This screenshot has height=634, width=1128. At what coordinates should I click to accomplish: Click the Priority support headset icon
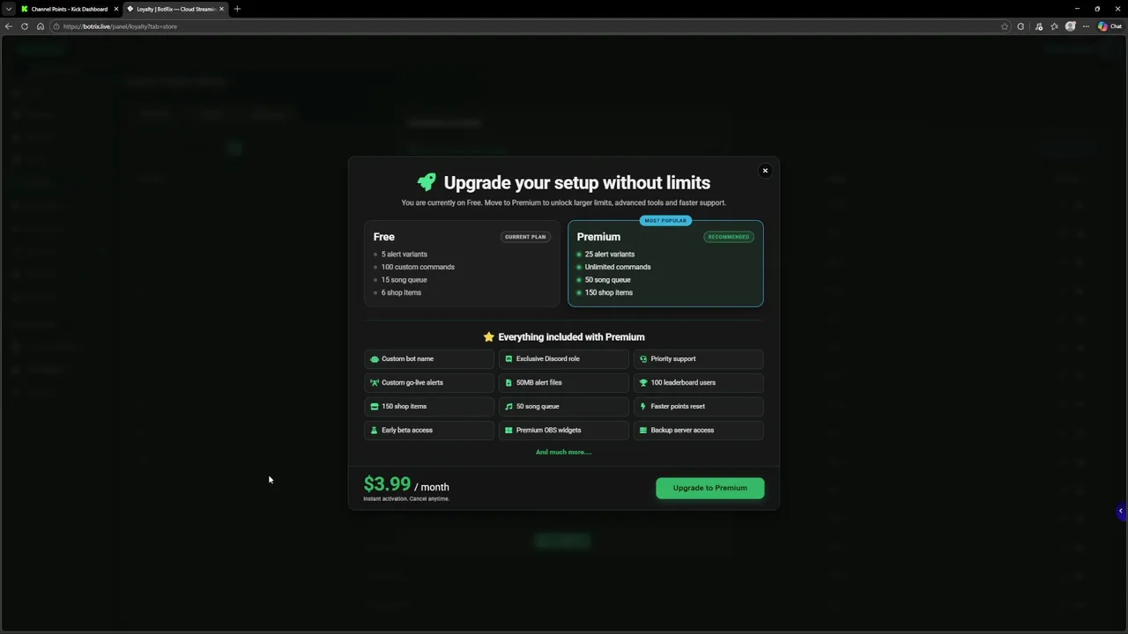point(643,359)
